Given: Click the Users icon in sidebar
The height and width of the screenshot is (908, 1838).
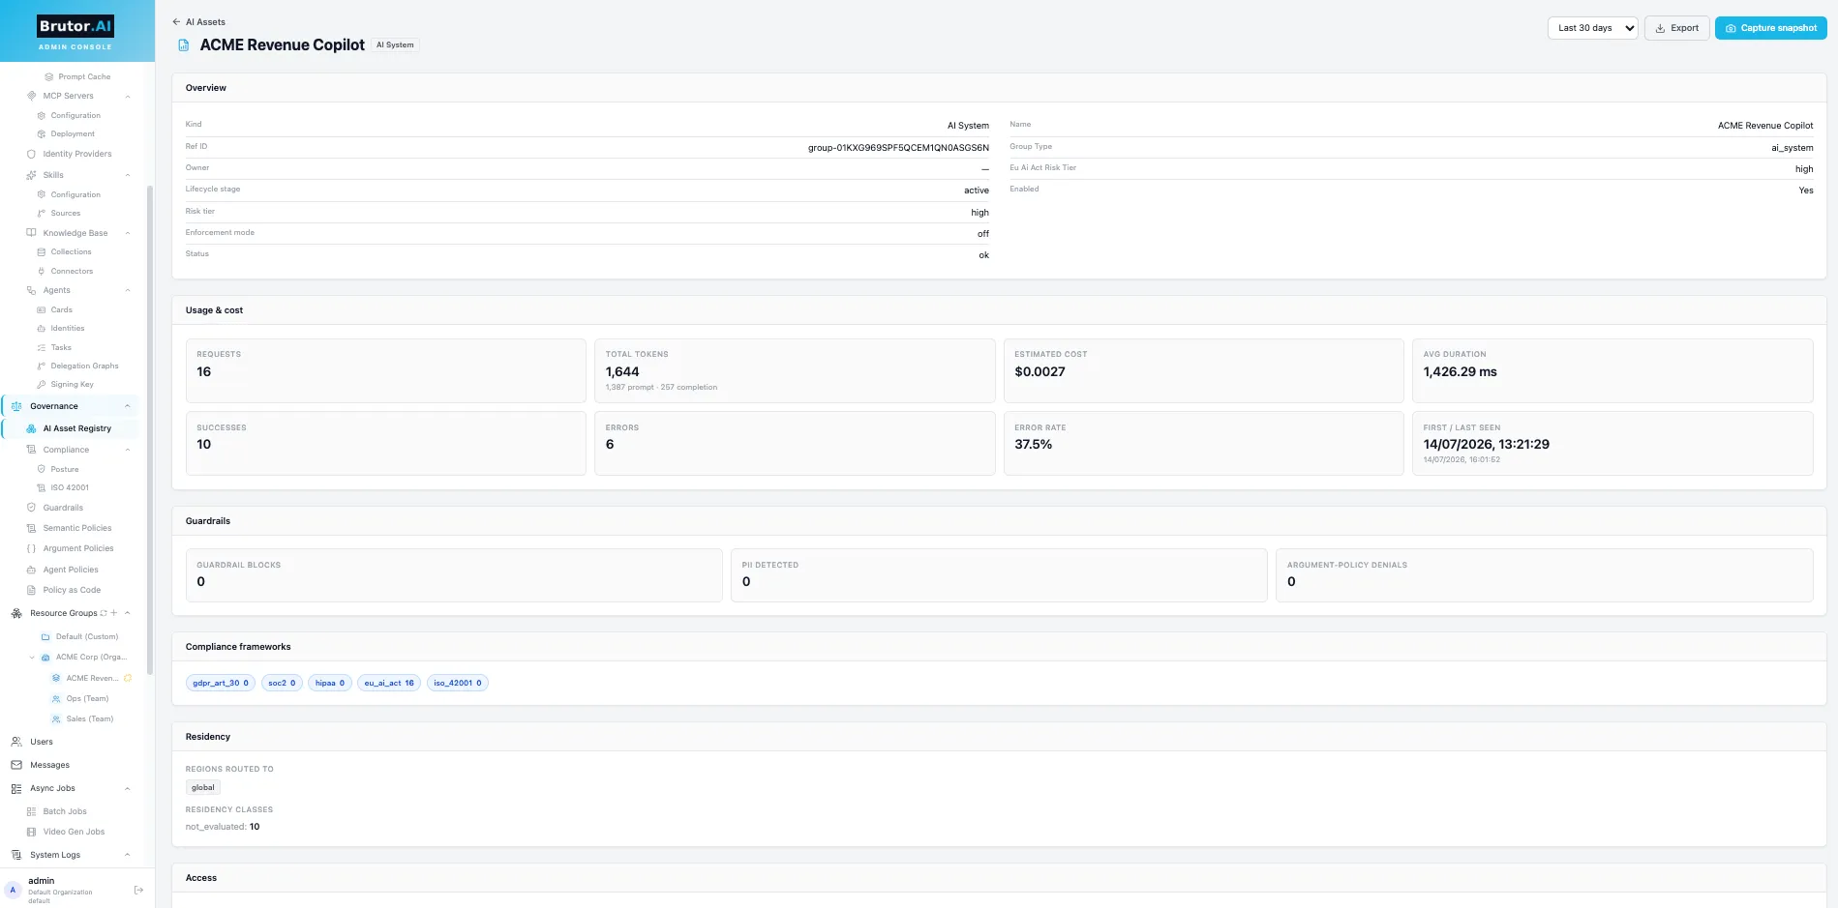Looking at the screenshot, I should coord(16,742).
